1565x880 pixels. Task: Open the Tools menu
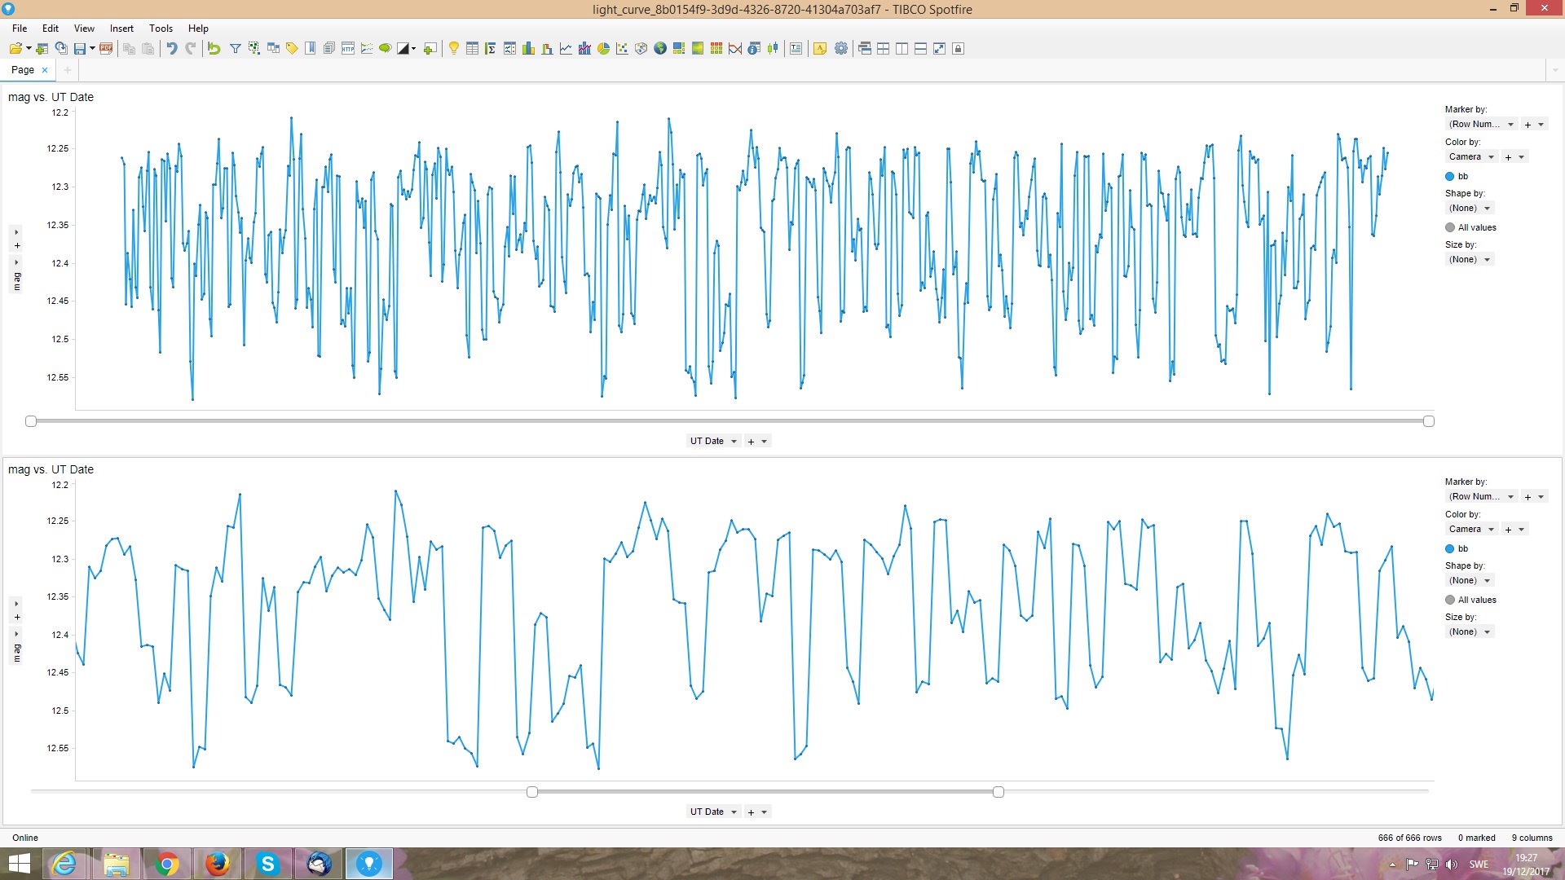pos(161,29)
